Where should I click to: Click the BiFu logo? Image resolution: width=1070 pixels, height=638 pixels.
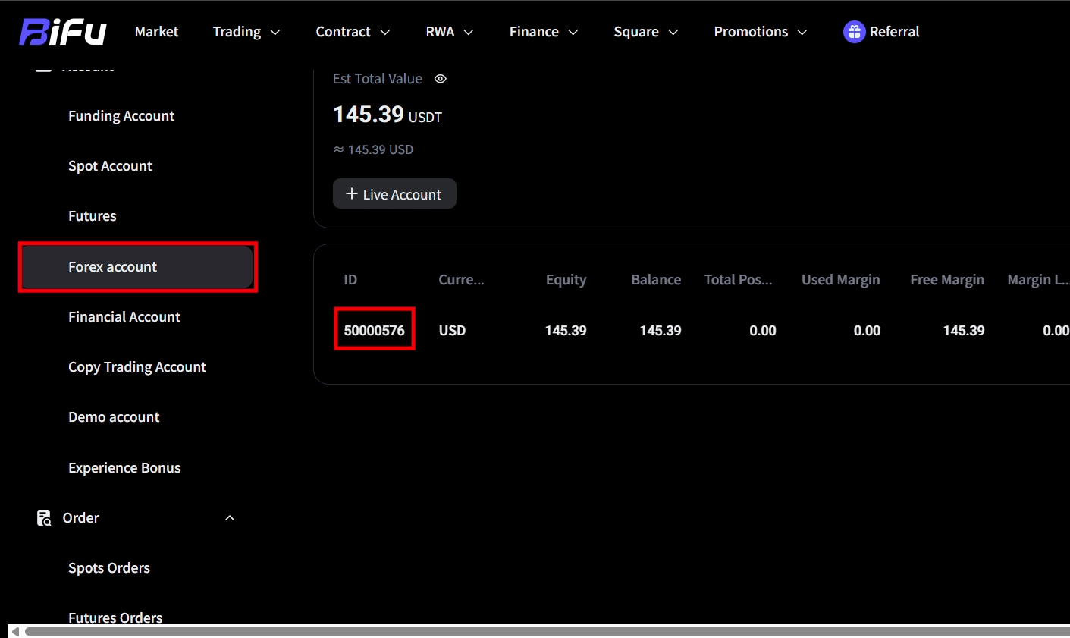[x=63, y=32]
